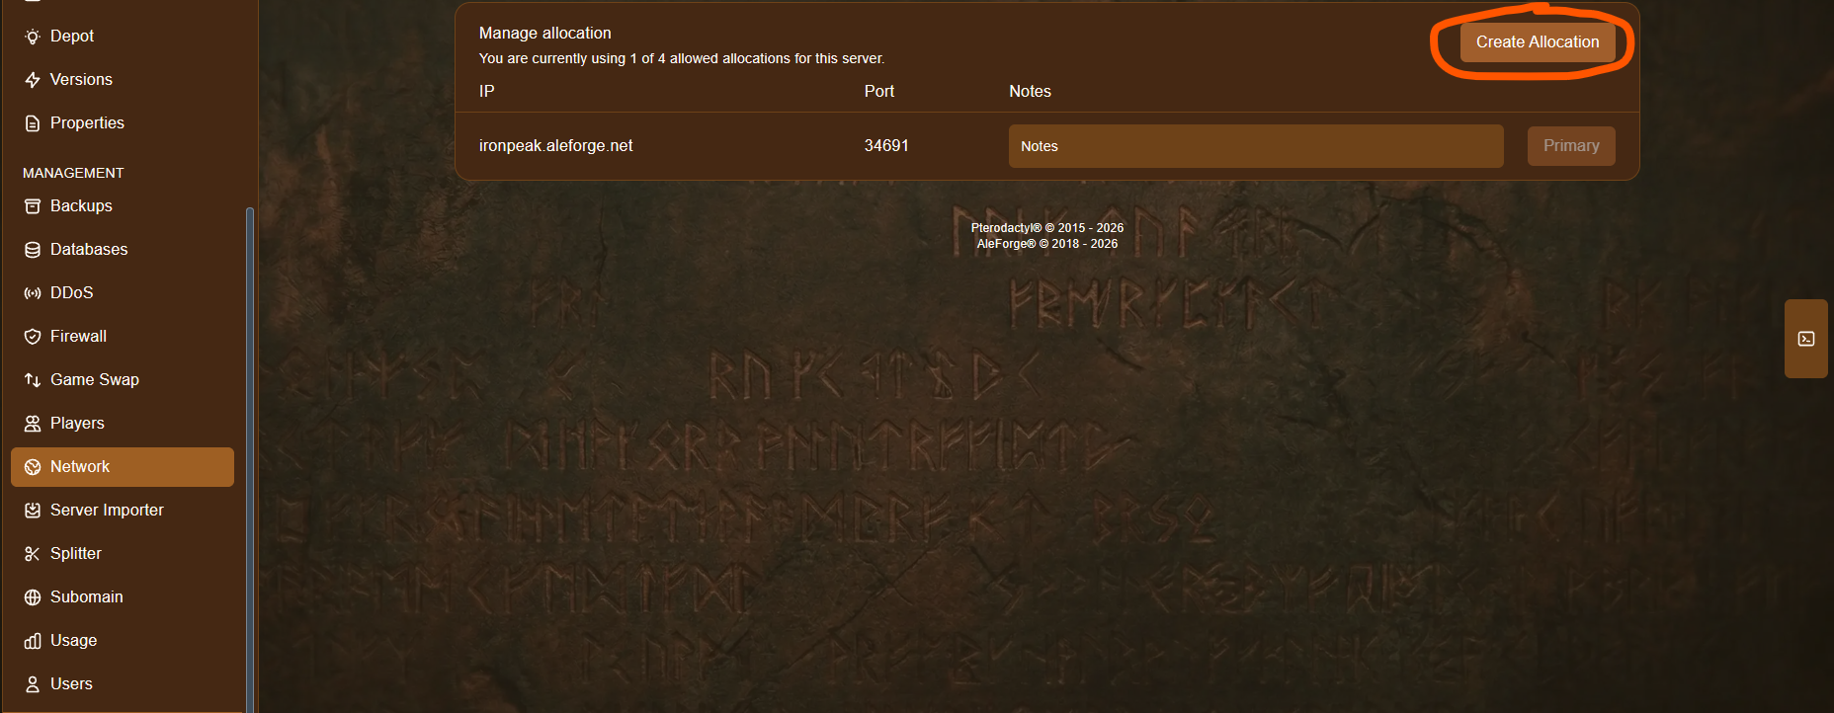The width and height of the screenshot is (1834, 713).
Task: Click the Create Allocation button
Action: pos(1538,41)
